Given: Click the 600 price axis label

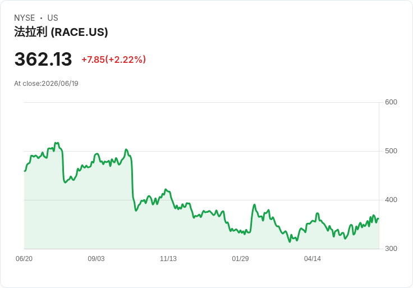Looking at the screenshot, I should click(391, 102).
